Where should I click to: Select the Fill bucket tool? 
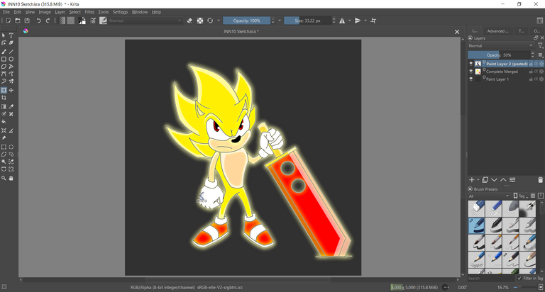(x=4, y=121)
